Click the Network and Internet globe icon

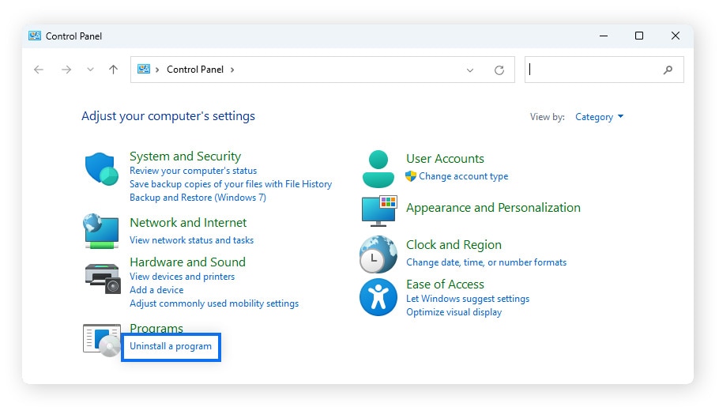point(101,231)
